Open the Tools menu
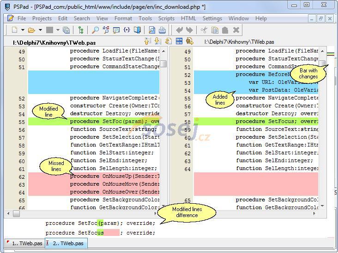This screenshot has width=338, height=253. (145, 18)
